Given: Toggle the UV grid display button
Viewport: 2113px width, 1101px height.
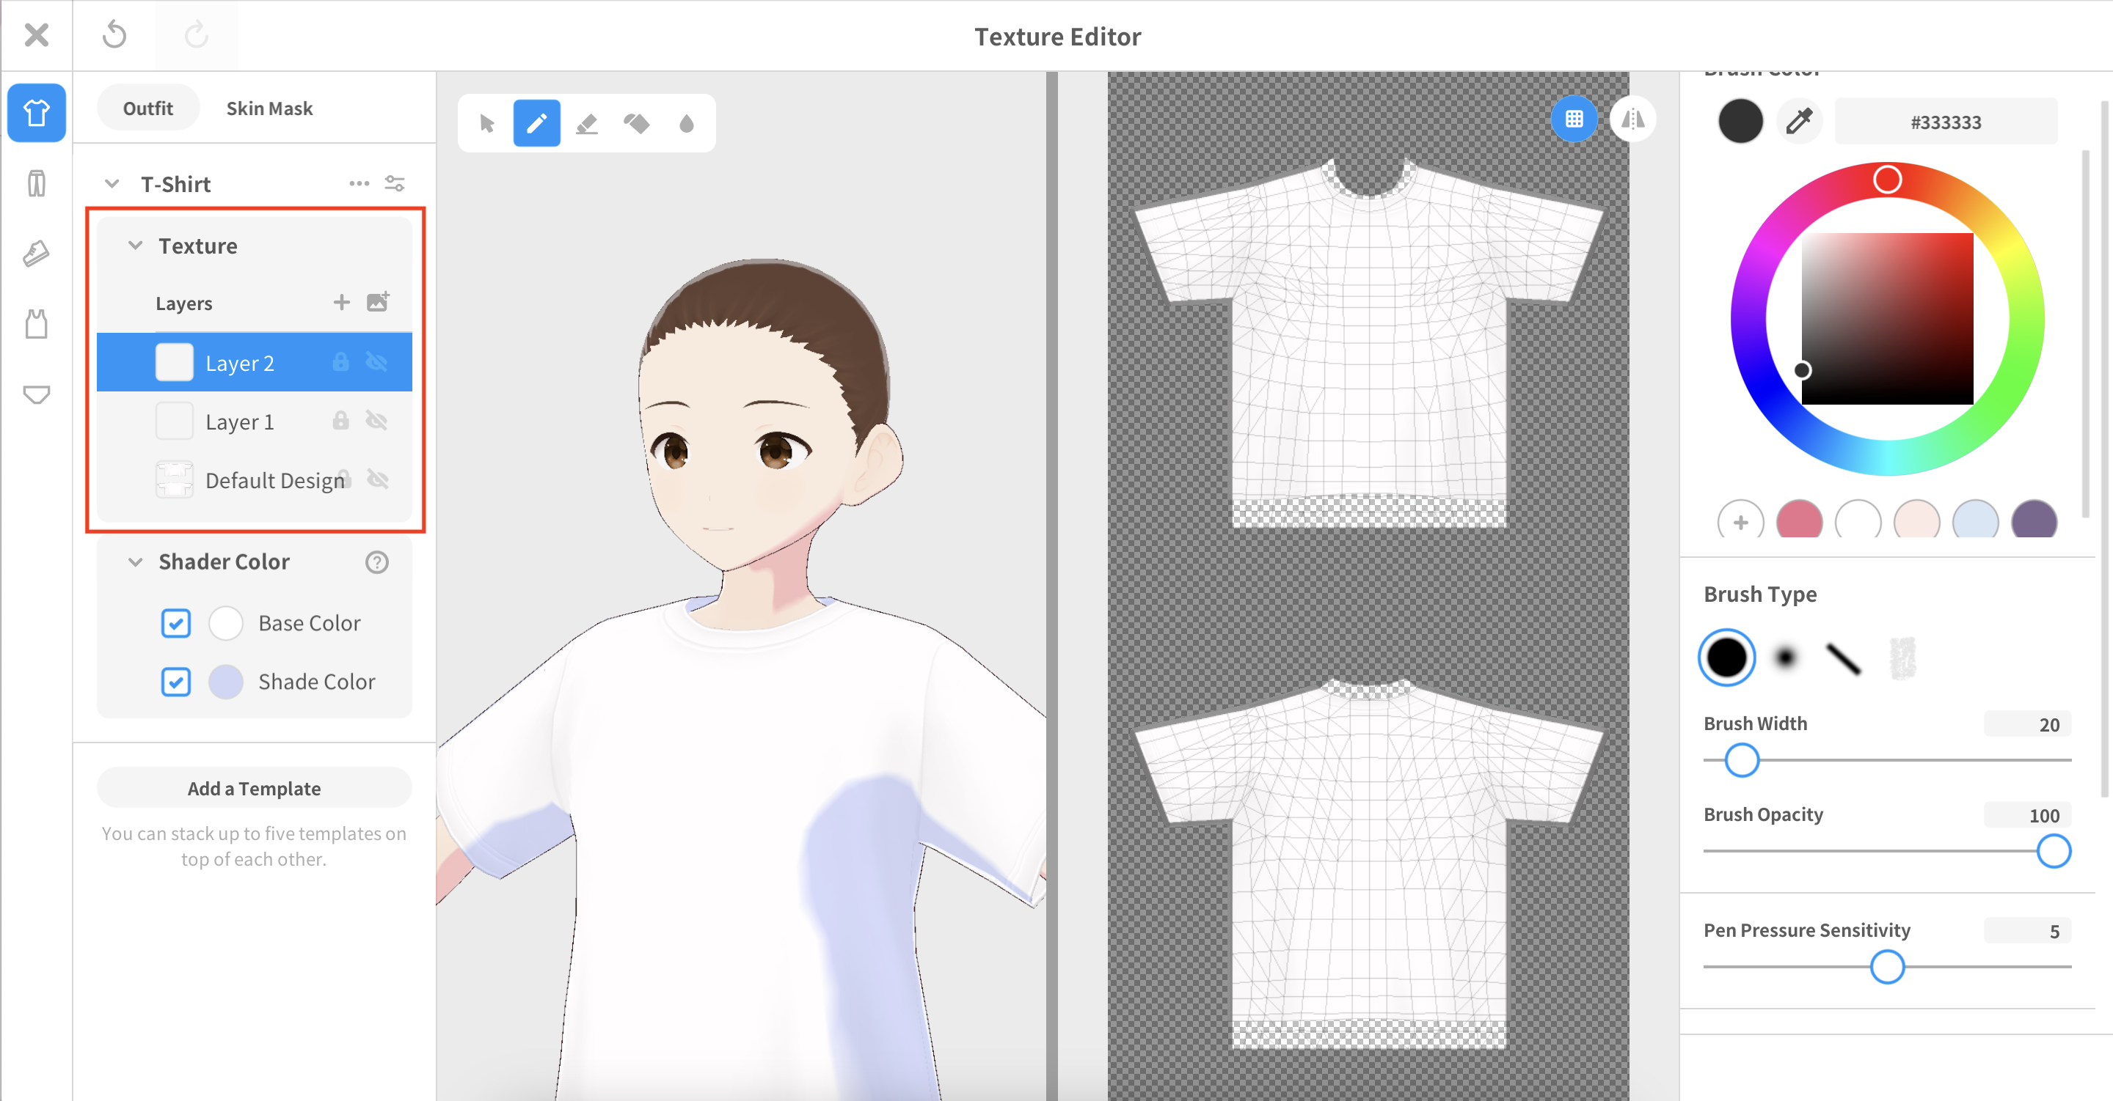Looking at the screenshot, I should point(1573,119).
